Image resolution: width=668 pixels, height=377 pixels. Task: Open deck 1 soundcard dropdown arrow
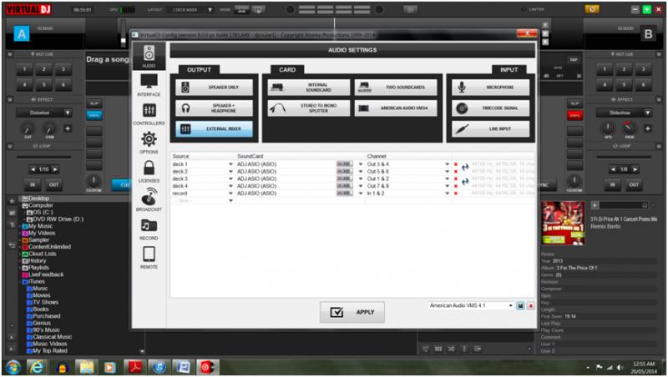tap(361, 164)
